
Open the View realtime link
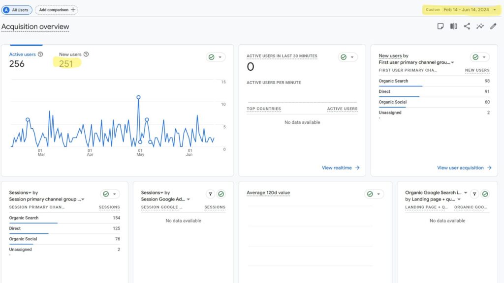pos(341,168)
